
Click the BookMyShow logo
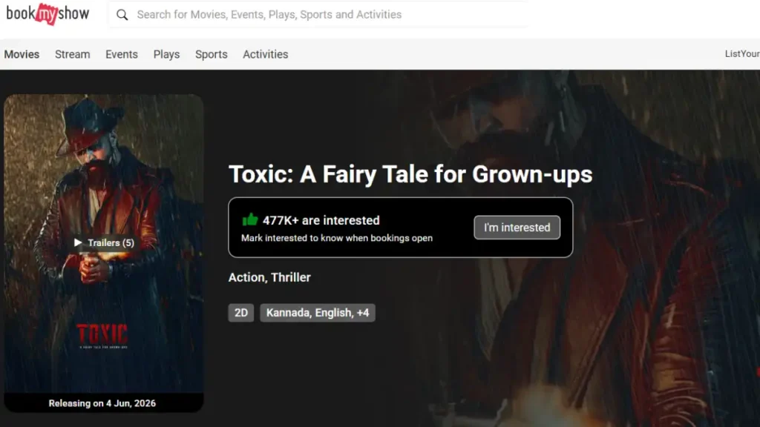click(x=47, y=15)
